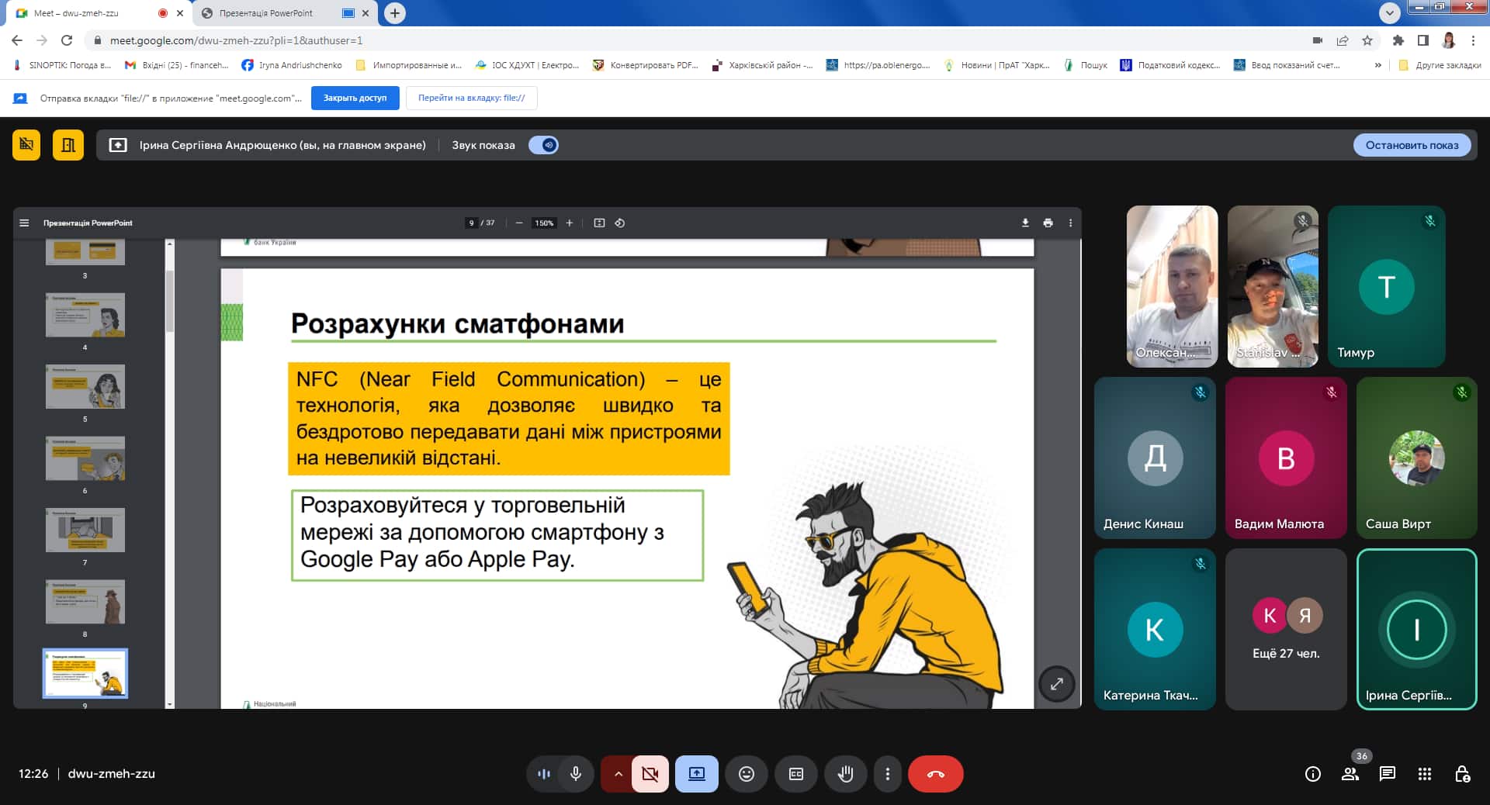Open more options three-dot menu in call bar
The image size is (1490, 805).
tap(887, 774)
